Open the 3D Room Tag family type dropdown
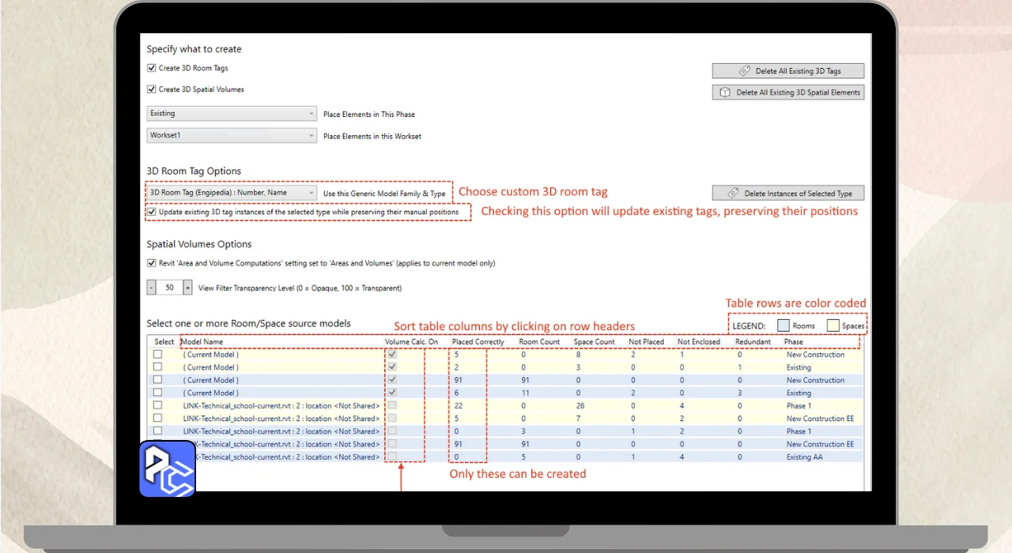The image size is (1012, 553). (x=232, y=193)
